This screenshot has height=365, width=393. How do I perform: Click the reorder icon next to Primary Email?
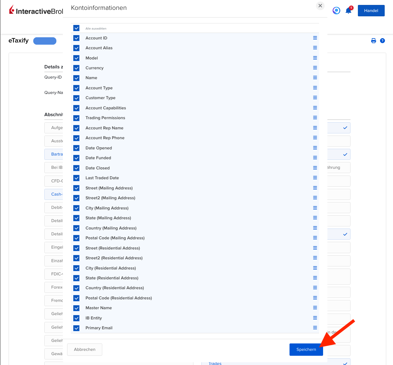[315, 328]
